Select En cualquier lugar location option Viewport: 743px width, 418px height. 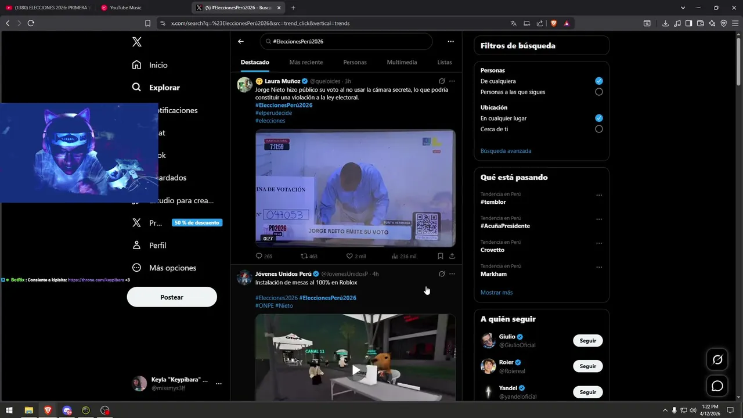[599, 118]
